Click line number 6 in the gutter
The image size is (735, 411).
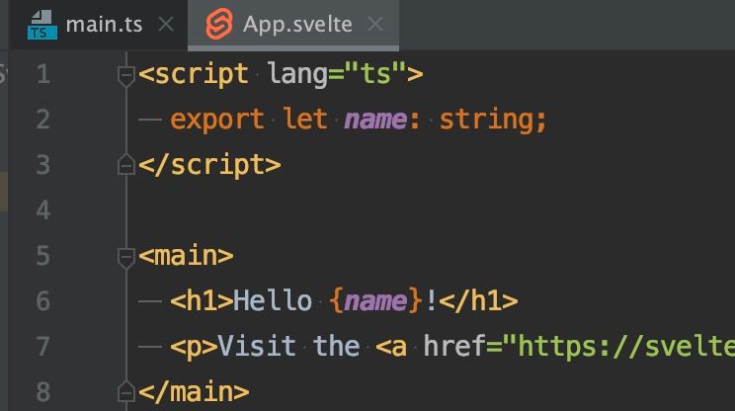pos(43,301)
